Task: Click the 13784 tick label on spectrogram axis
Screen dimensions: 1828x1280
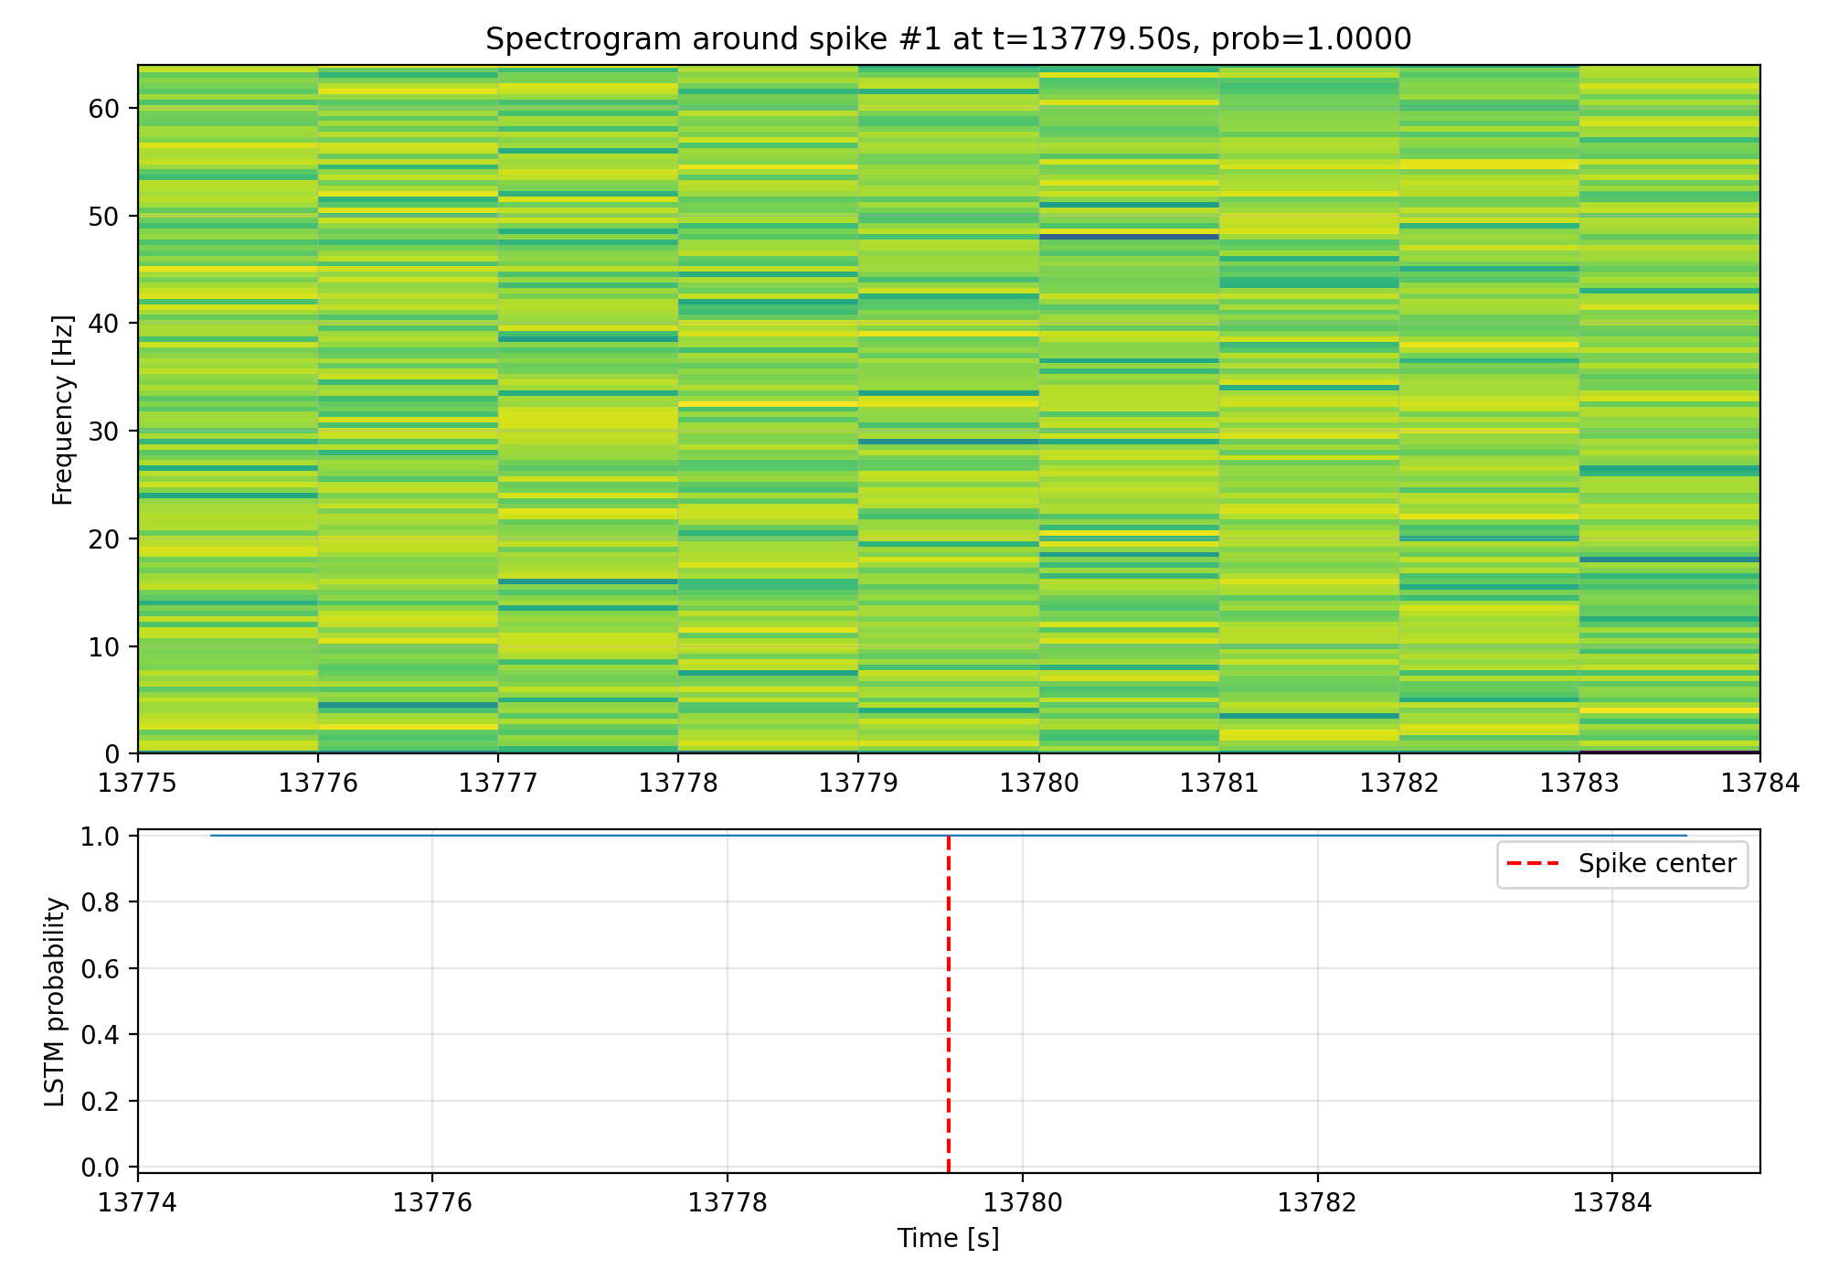Action: pos(1759,784)
